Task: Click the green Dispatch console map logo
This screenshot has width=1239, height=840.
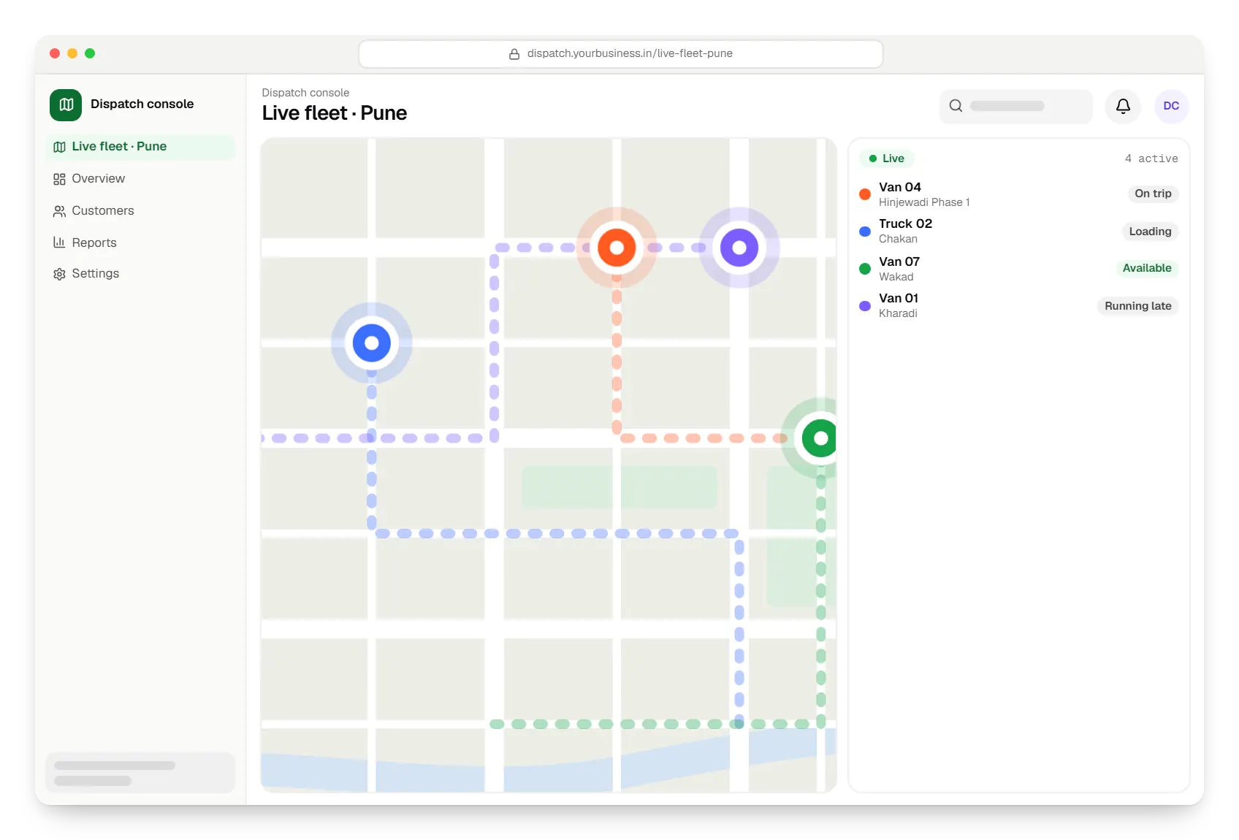Action: tap(66, 104)
